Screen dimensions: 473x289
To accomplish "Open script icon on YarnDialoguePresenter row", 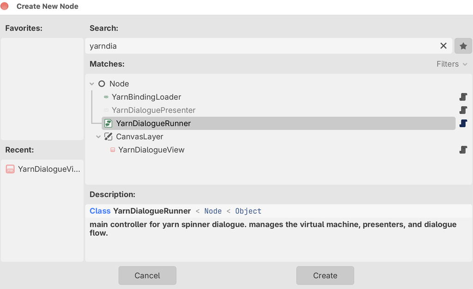I will click(x=463, y=110).
